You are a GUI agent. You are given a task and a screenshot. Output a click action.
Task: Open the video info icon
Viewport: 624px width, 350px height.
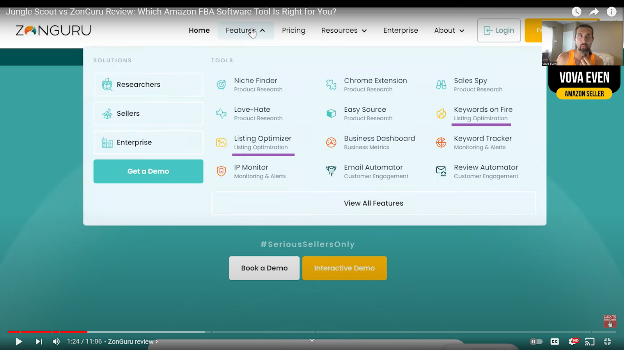coord(612,12)
